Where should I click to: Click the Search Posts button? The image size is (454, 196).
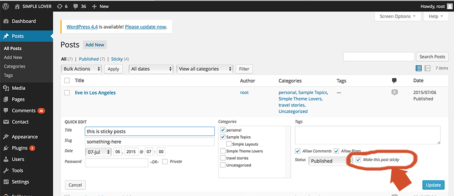432,57
